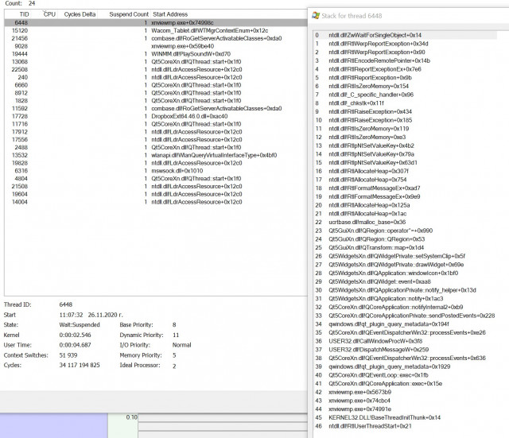Image resolution: width=509 pixels, height=438 pixels.
Task: Select stack frame 45 BaseThreadInitThunk
Action: 405,417
